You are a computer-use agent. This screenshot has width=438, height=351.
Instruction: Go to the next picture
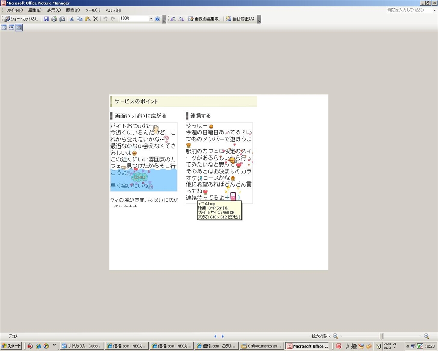pos(222,336)
